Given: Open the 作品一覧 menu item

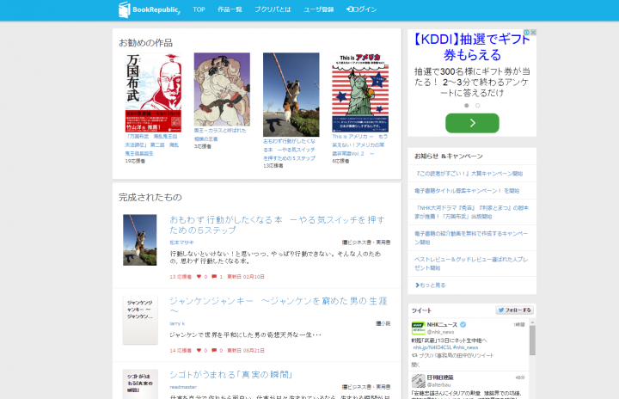Looking at the screenshot, I should coord(230,9).
